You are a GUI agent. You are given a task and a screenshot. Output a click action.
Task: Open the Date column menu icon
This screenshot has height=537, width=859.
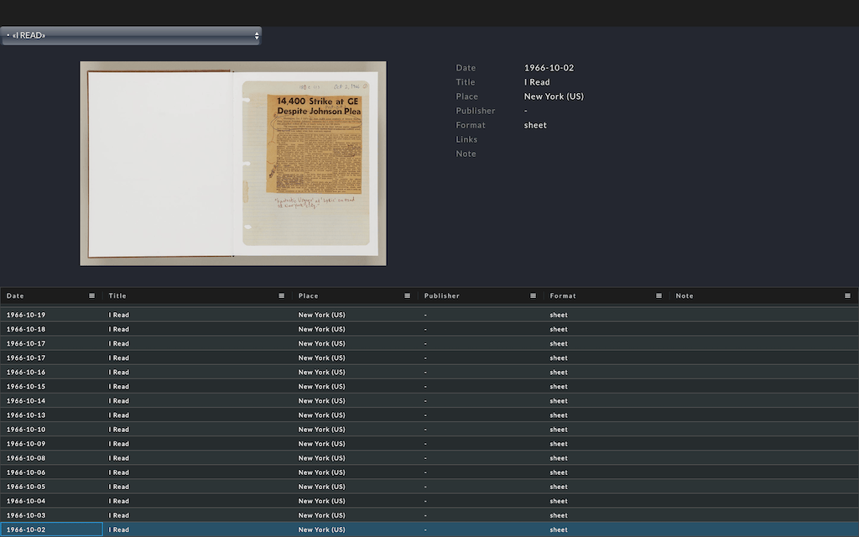pyautogui.click(x=92, y=295)
